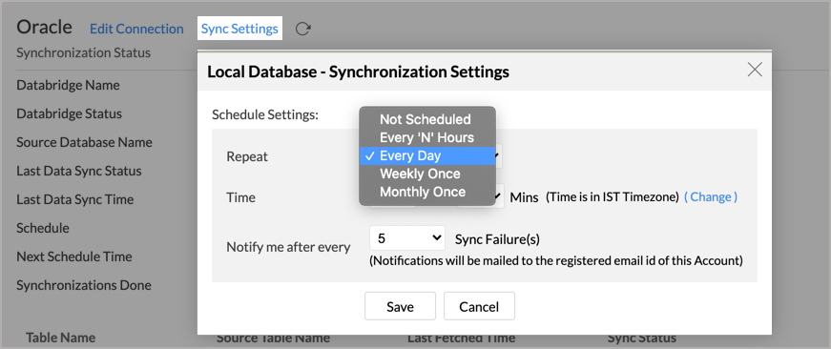Open the Edit Connection link
The height and width of the screenshot is (349, 831).
[136, 29]
